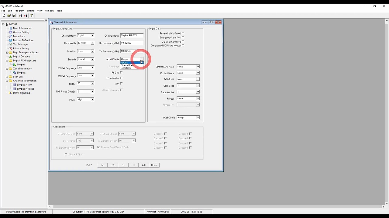Select the Channels Information folder in the tree
389x218 pixels.
coord(25,81)
